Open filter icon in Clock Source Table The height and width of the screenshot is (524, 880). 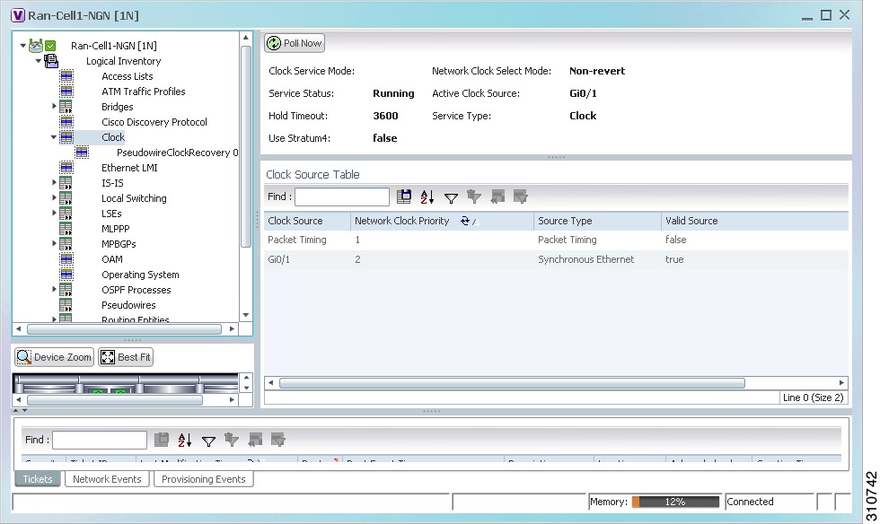coord(451,197)
